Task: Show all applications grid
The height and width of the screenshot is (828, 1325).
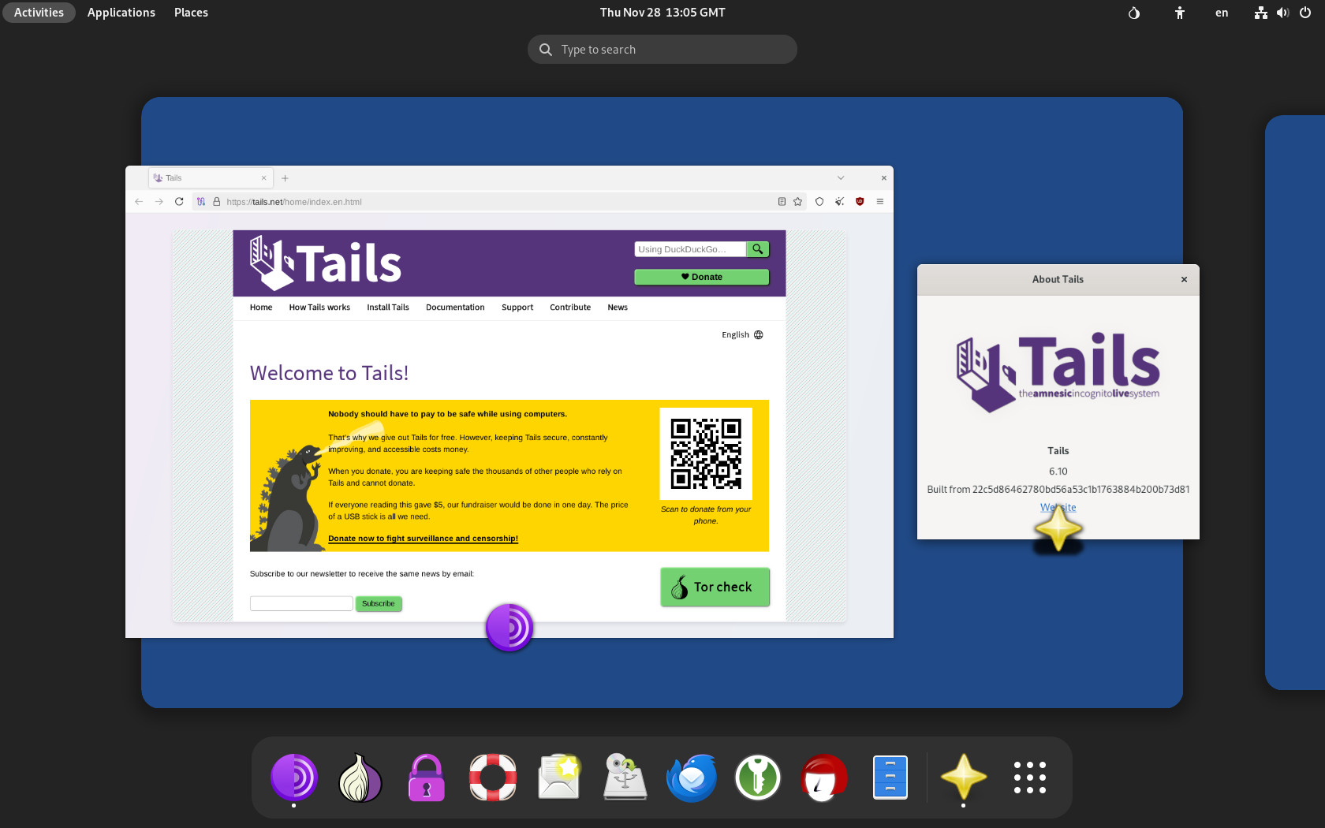Action: click(x=1030, y=778)
